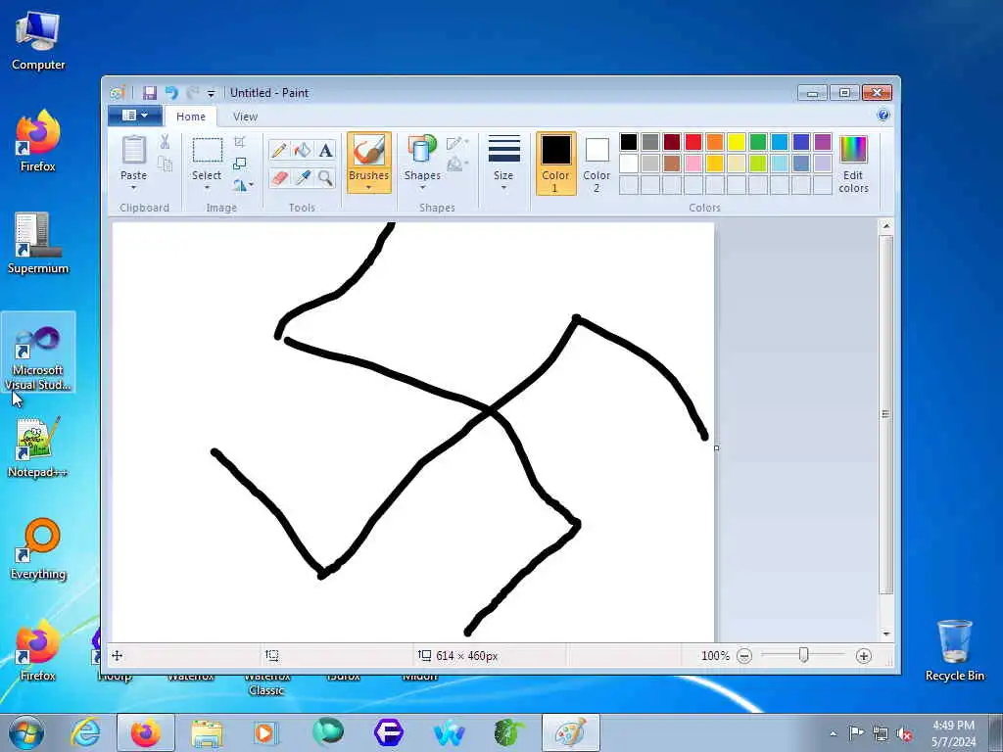Screen dimensions: 1003x752
Task: Open Internet Explorer from the taskbar
Action: (x=85, y=732)
